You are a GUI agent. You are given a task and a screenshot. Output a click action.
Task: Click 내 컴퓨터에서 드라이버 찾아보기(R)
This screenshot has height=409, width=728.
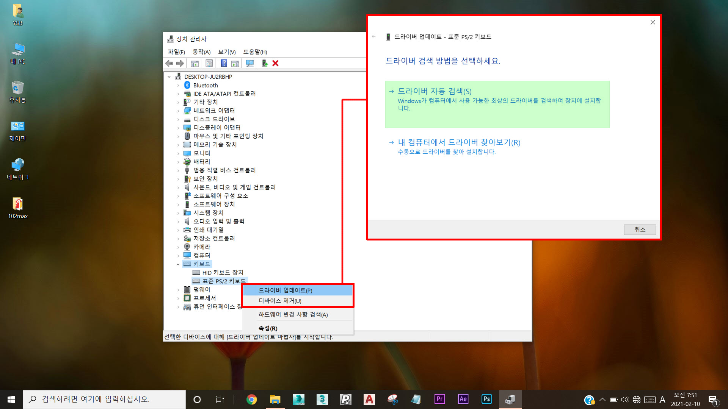[459, 142]
